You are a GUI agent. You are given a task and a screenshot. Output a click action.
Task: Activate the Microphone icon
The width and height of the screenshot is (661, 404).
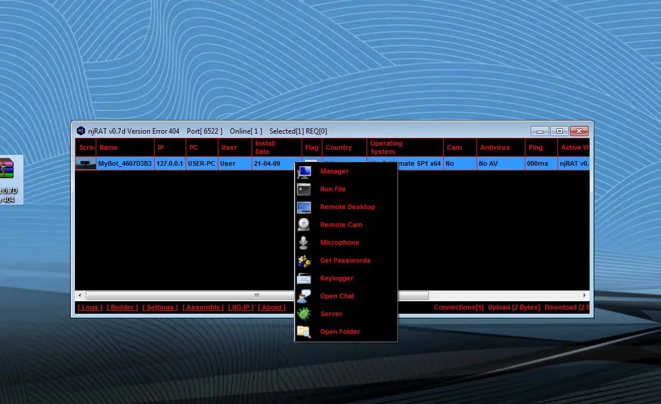tap(305, 242)
